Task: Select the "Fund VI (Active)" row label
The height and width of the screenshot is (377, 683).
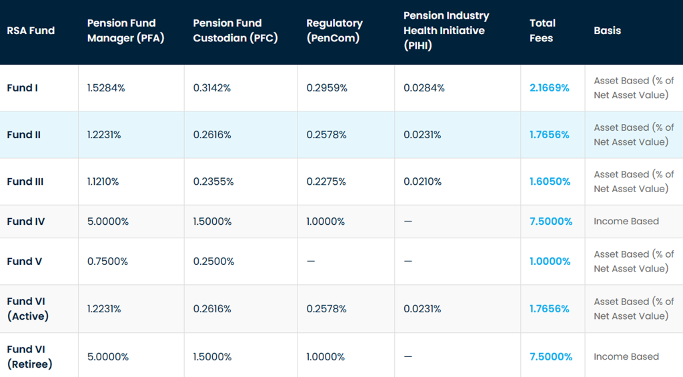Action: pyautogui.click(x=28, y=309)
